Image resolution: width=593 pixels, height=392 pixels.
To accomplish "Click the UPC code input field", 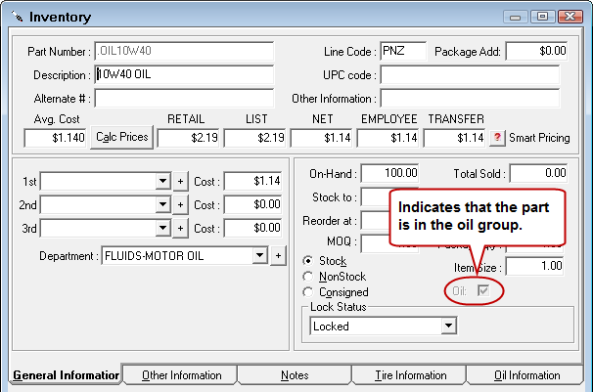I will coord(469,74).
